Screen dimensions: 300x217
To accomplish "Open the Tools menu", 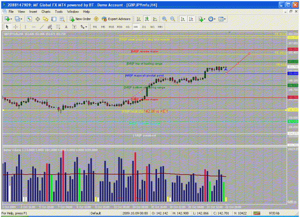I will click(x=59, y=12).
